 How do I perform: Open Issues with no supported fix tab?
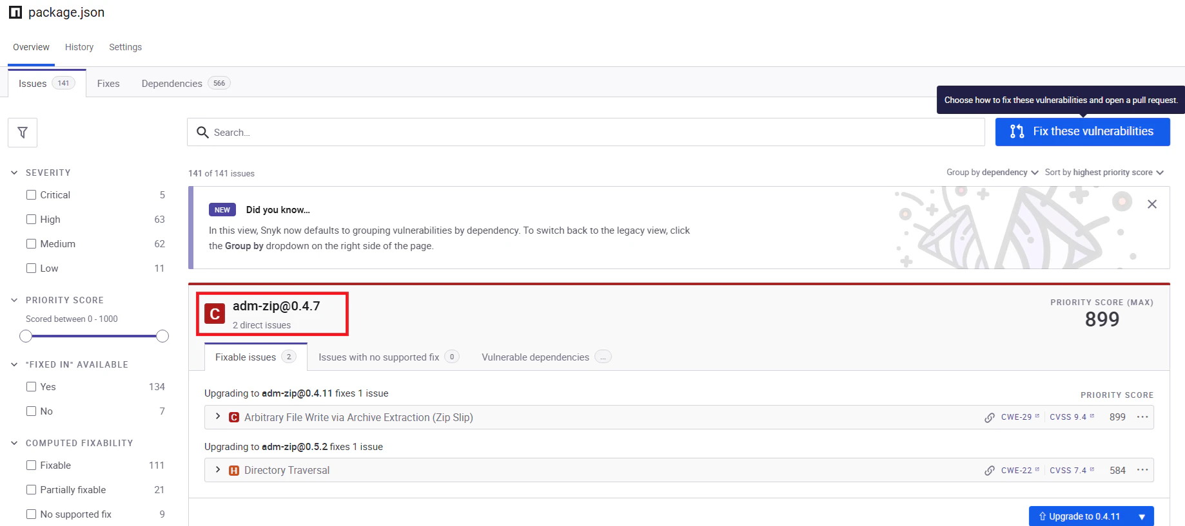coord(389,357)
